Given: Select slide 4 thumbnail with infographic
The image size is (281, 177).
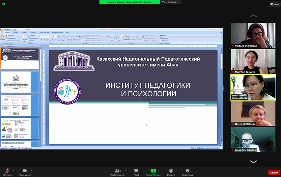Looking at the screenshot, I should point(20,128).
